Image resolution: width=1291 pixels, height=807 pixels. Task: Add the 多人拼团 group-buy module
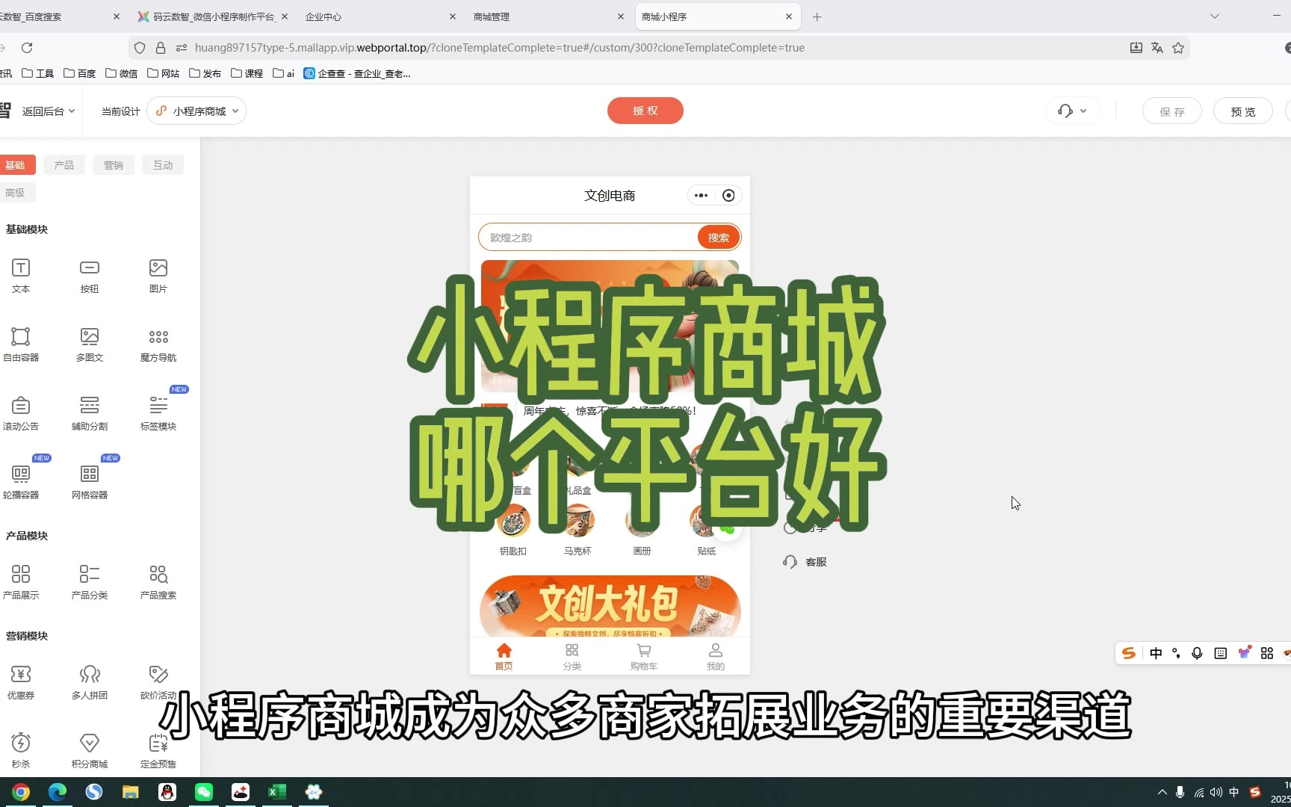[x=90, y=682]
